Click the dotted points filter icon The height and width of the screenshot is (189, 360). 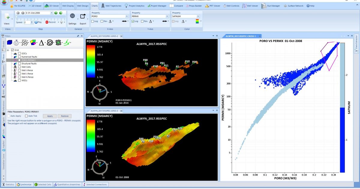click(25, 43)
